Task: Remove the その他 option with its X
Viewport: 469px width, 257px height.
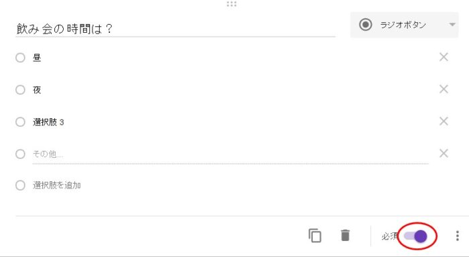Action: pos(444,154)
